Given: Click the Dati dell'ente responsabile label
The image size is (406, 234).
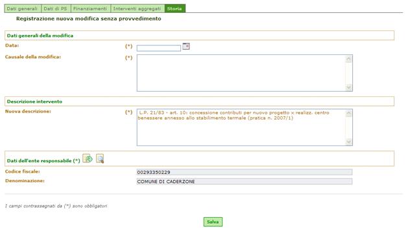Looking at the screenshot, I should 43,160.
